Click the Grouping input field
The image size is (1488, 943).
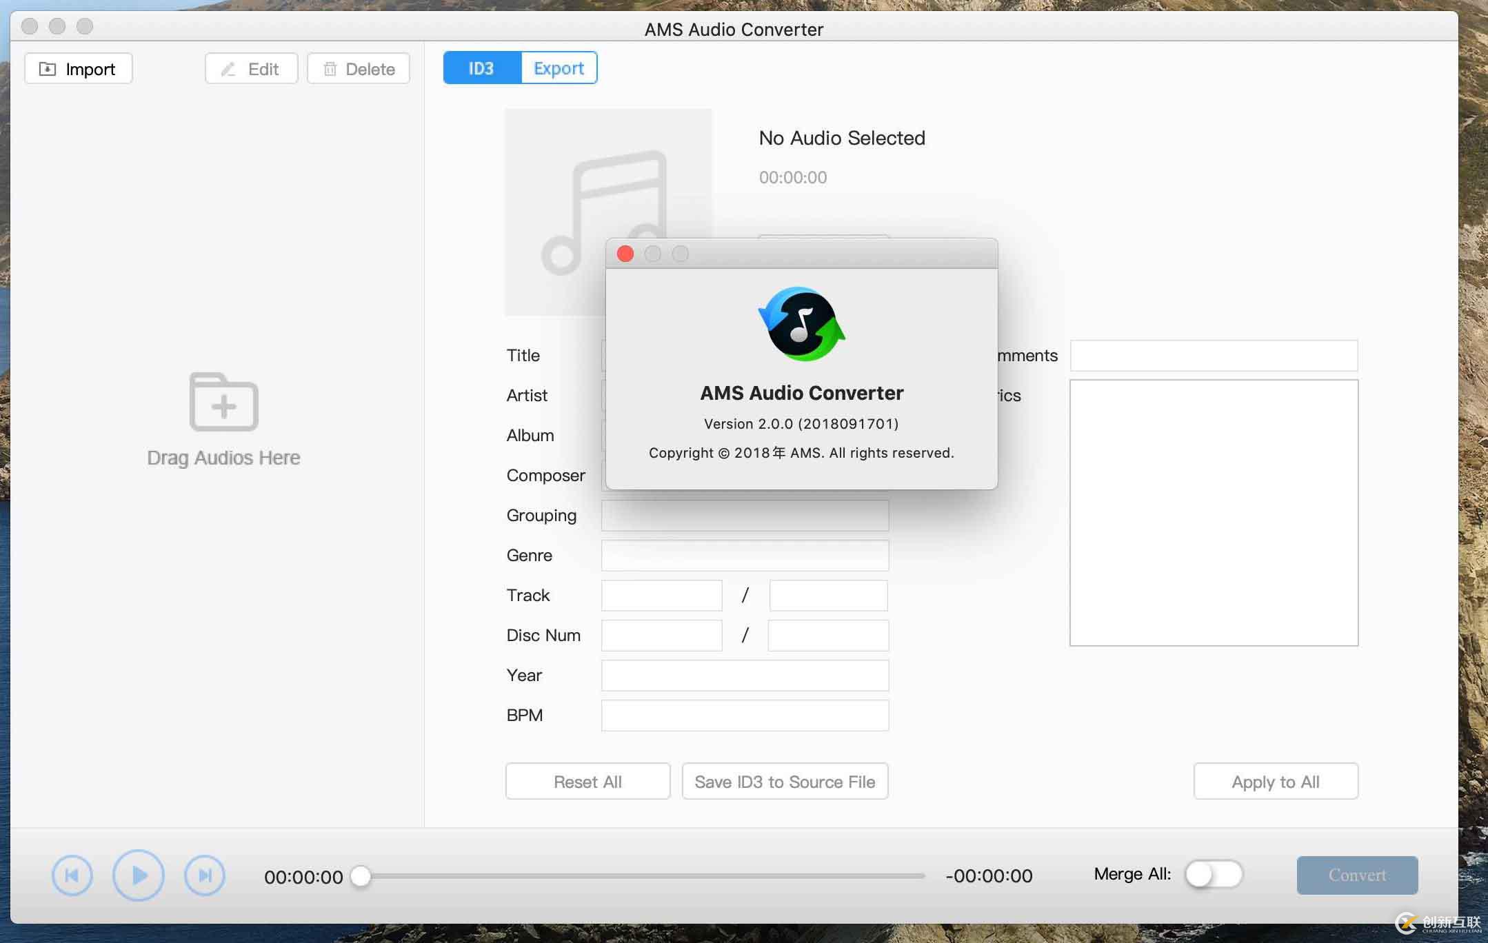pos(745,516)
